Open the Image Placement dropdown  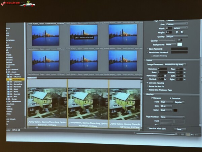pyautogui.click(x=175, y=64)
